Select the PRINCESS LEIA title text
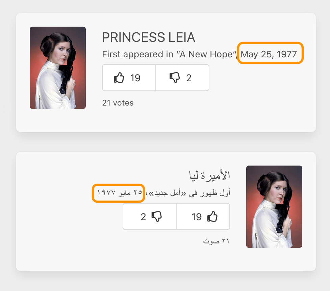330x291 pixels. point(148,37)
